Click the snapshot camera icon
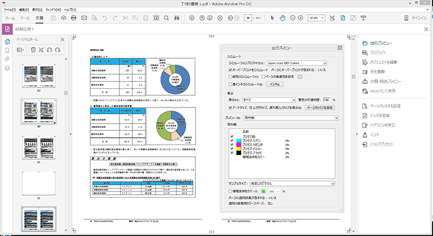433x236 pixels. [x=156, y=18]
